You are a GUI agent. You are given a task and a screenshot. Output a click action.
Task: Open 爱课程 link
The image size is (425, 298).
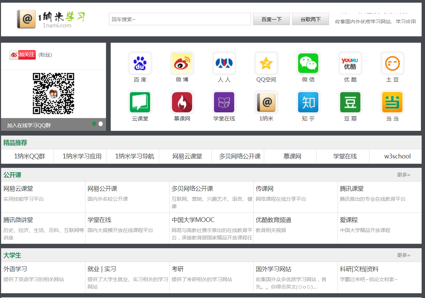pyautogui.click(x=349, y=220)
